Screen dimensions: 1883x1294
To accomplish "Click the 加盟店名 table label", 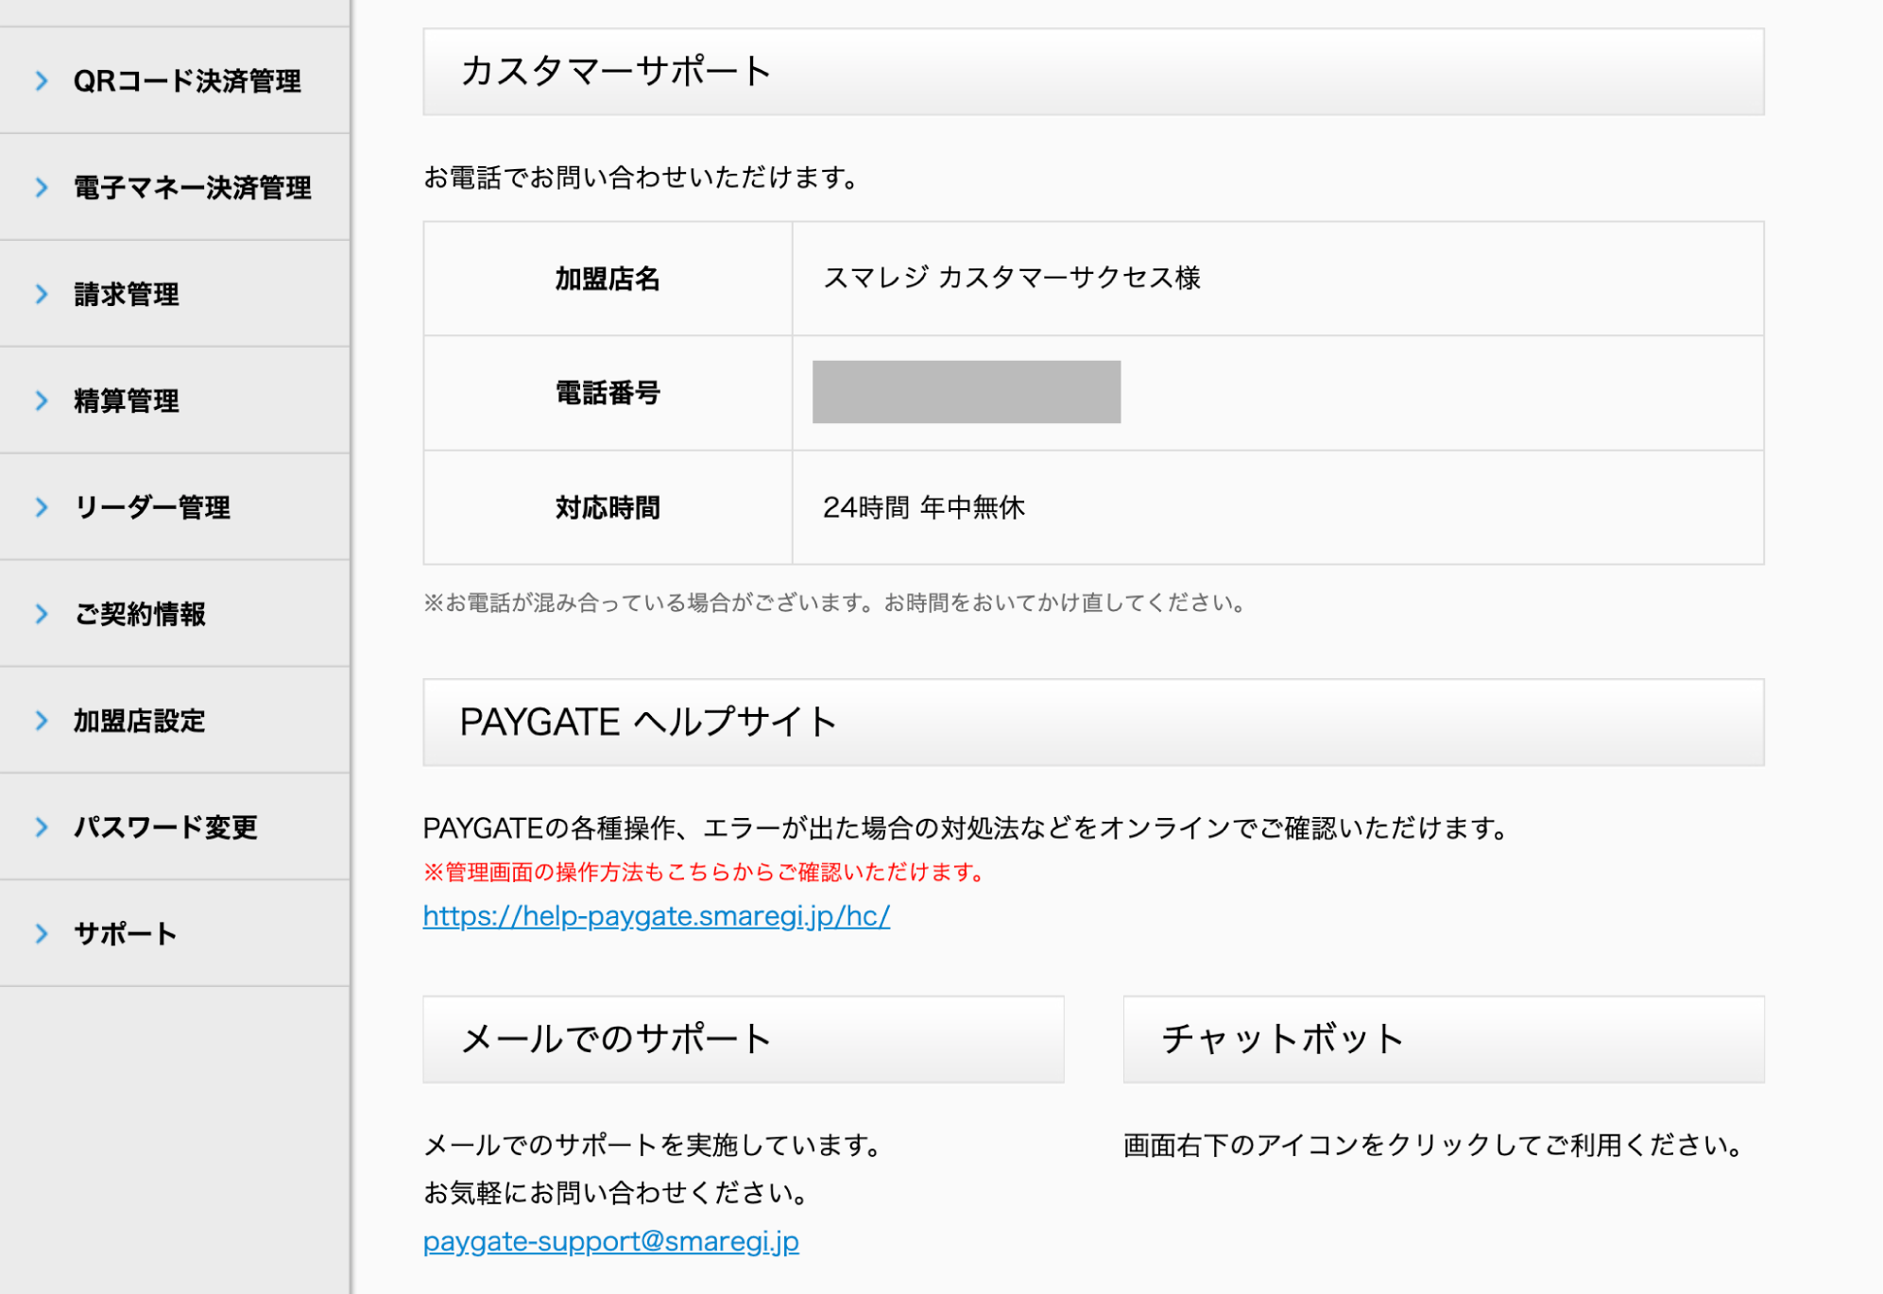I will tap(608, 279).
